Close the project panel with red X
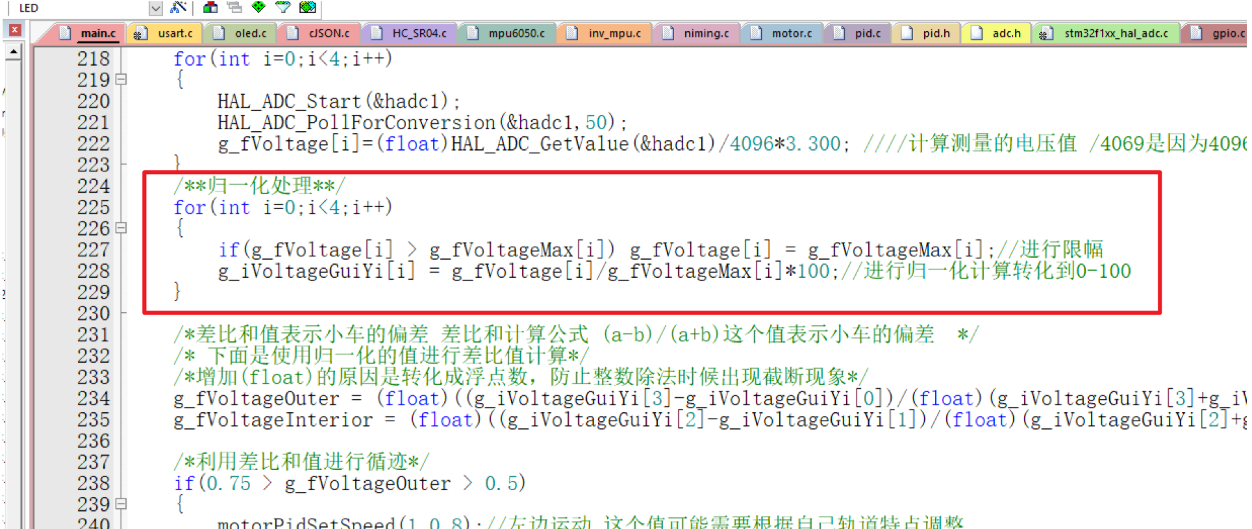Viewport: 1252px width, 529px height. tap(16, 30)
